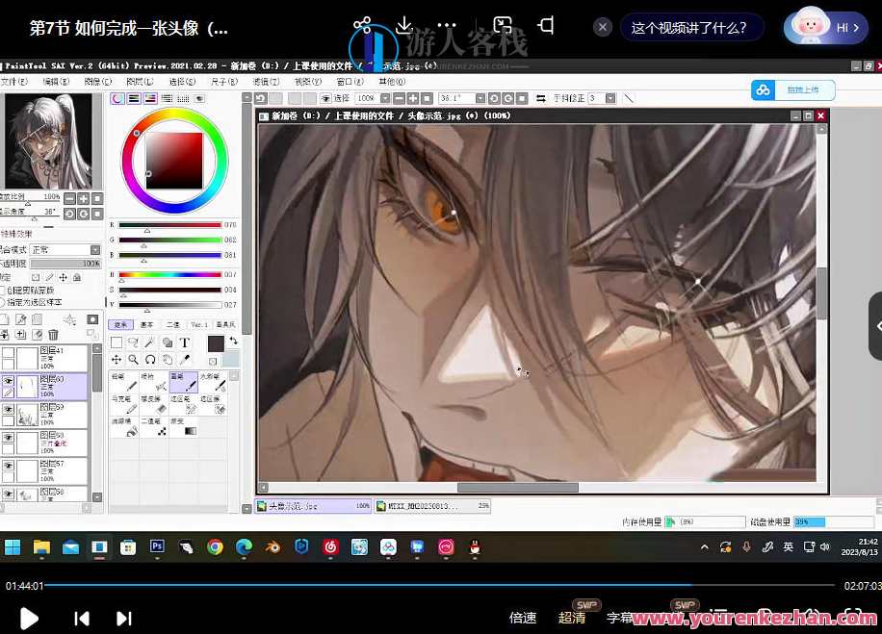Click the 倍速 playback speed button
882x634 pixels.
(522, 618)
